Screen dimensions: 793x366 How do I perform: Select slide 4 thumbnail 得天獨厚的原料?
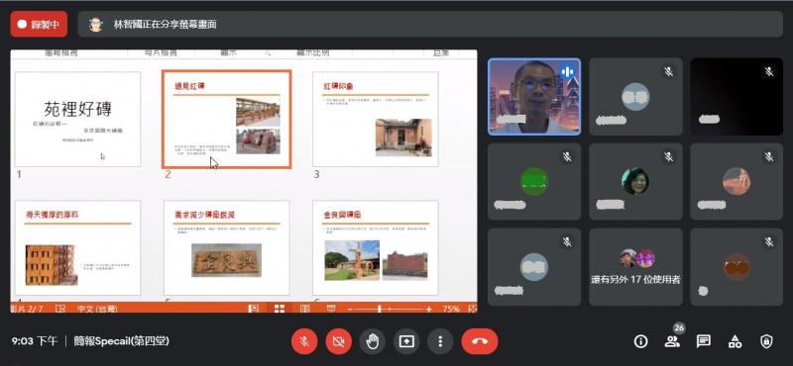(77, 248)
